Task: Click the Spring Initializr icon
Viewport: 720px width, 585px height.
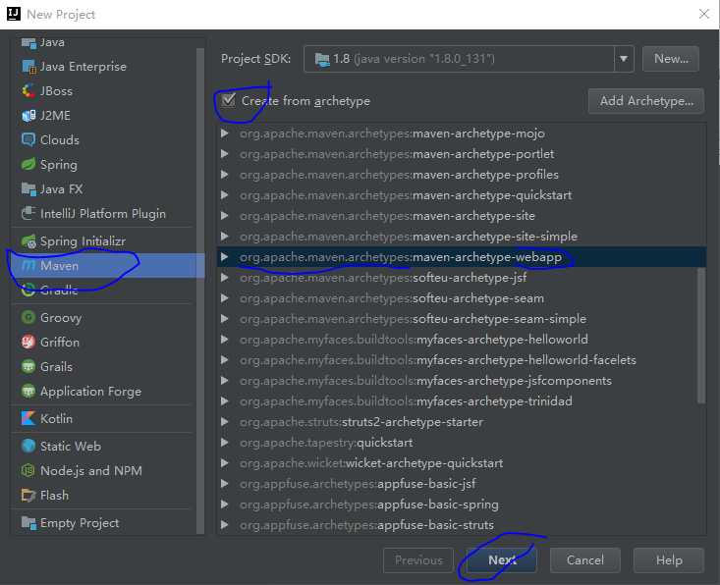Action: (28, 240)
